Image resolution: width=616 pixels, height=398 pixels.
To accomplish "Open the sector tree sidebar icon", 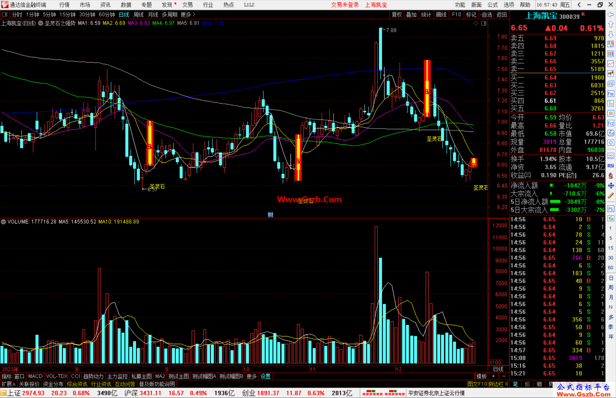I will click(x=611, y=103).
